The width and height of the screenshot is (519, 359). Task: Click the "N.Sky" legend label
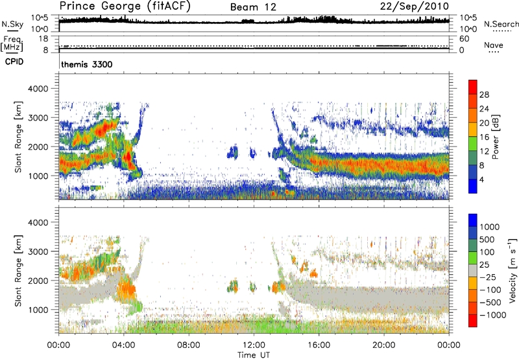12,24
